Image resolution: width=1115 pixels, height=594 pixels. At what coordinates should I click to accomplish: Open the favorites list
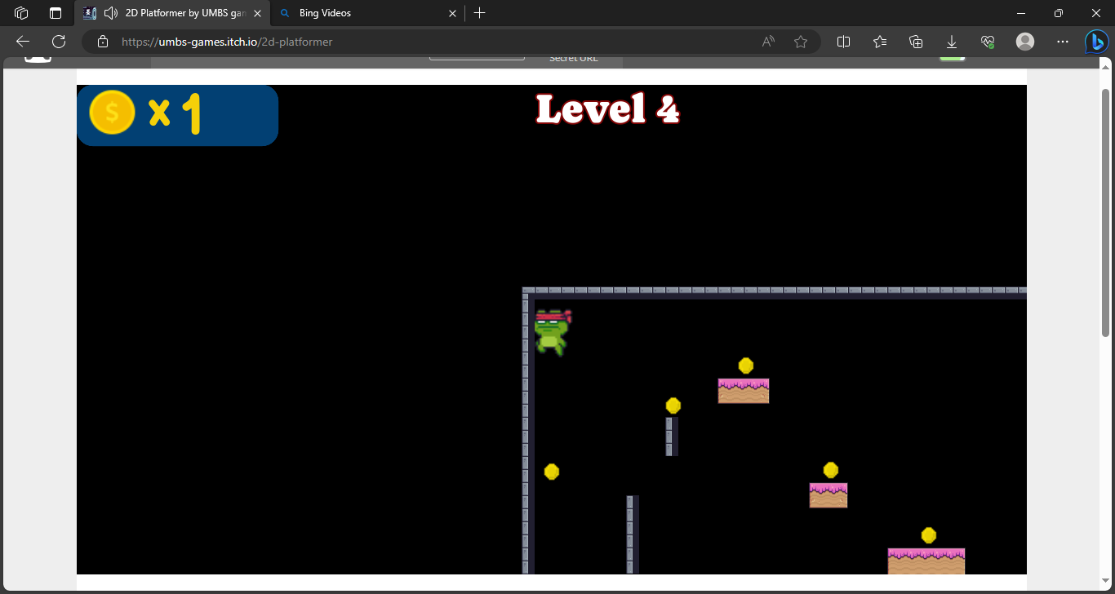880,42
